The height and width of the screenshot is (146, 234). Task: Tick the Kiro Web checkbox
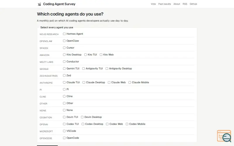click(x=101, y=55)
